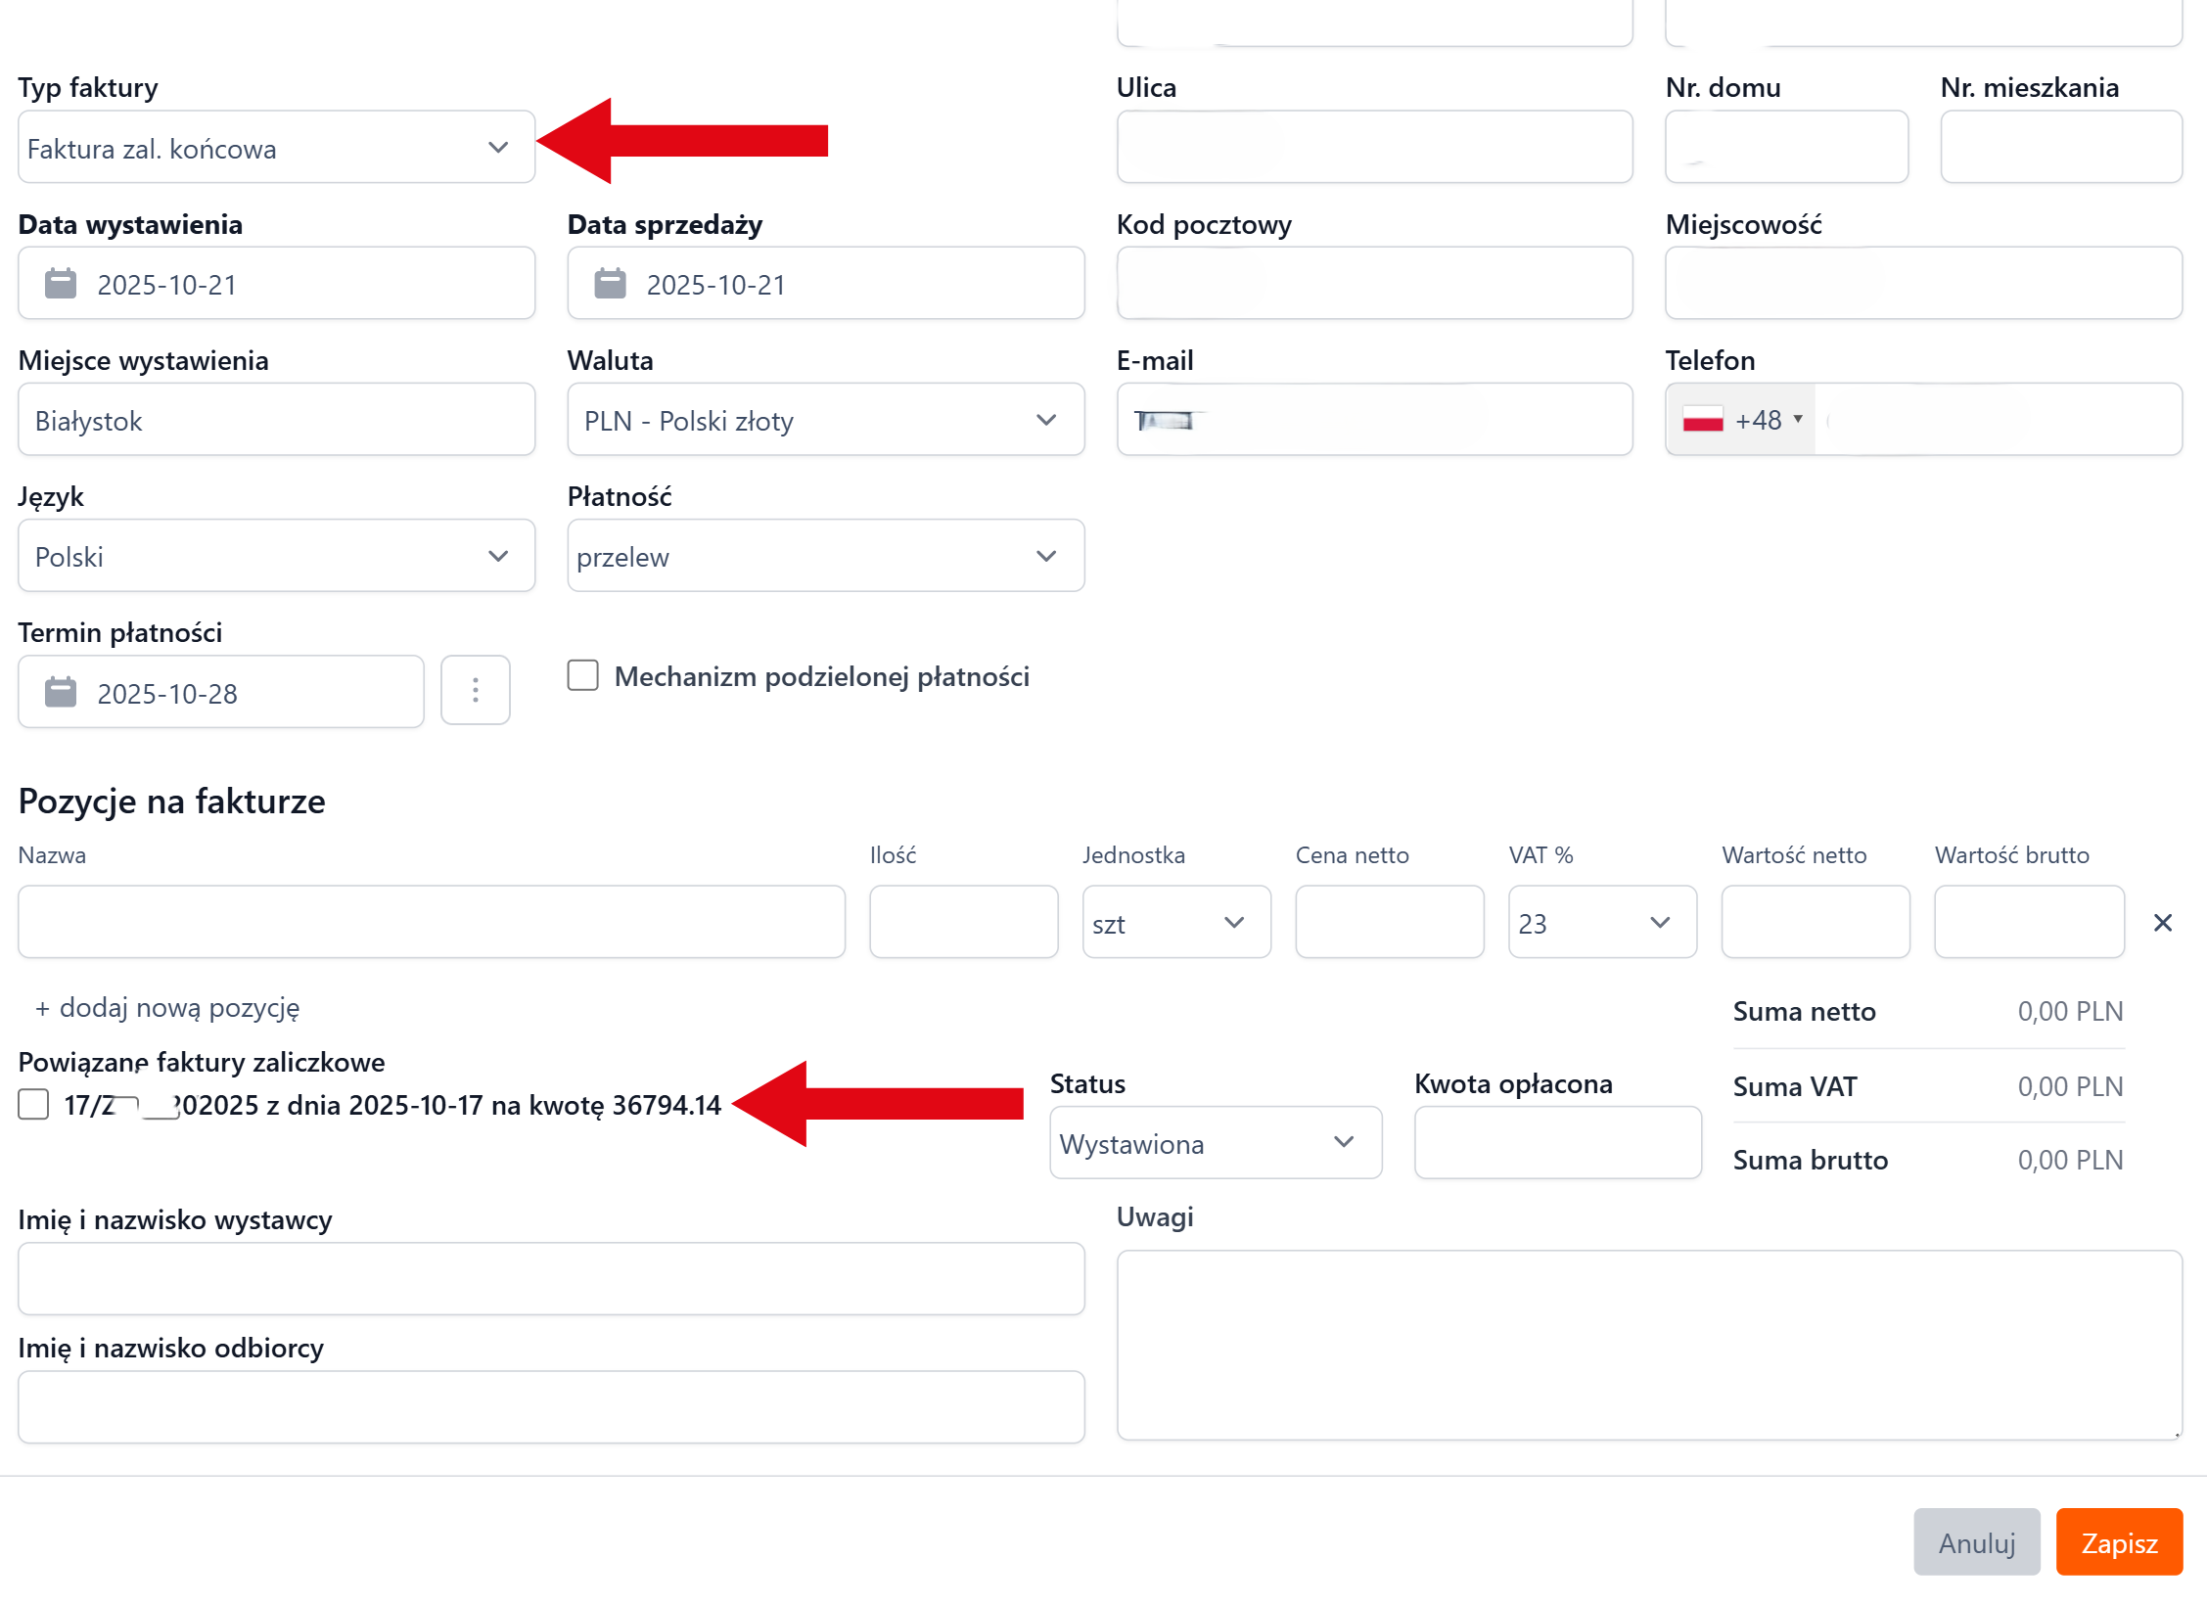This screenshot has width=2207, height=1604.
Task: Click calendar icon in Termin płatności field
Action: point(61,693)
